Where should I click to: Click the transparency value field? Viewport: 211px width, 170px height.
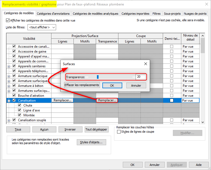(140, 77)
